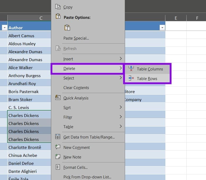Select Table Columns in Delete submenu
The width and height of the screenshot is (206, 180).
point(147,69)
